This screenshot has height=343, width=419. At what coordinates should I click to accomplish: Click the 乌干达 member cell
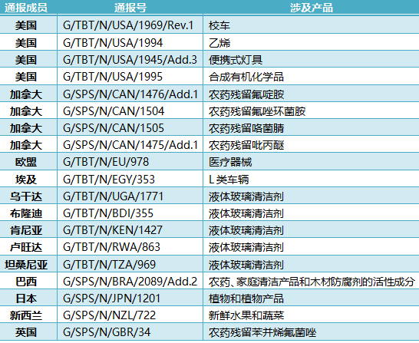pos(26,196)
